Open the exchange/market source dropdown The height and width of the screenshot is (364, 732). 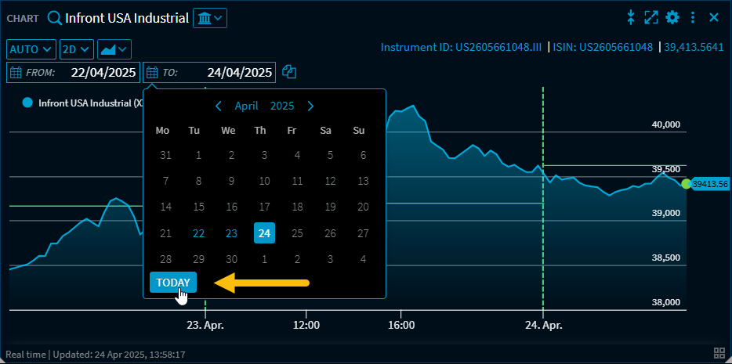tap(209, 17)
